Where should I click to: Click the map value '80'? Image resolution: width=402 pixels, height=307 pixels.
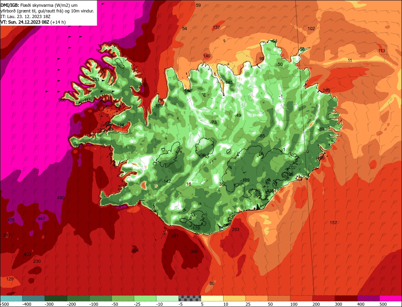point(212,283)
